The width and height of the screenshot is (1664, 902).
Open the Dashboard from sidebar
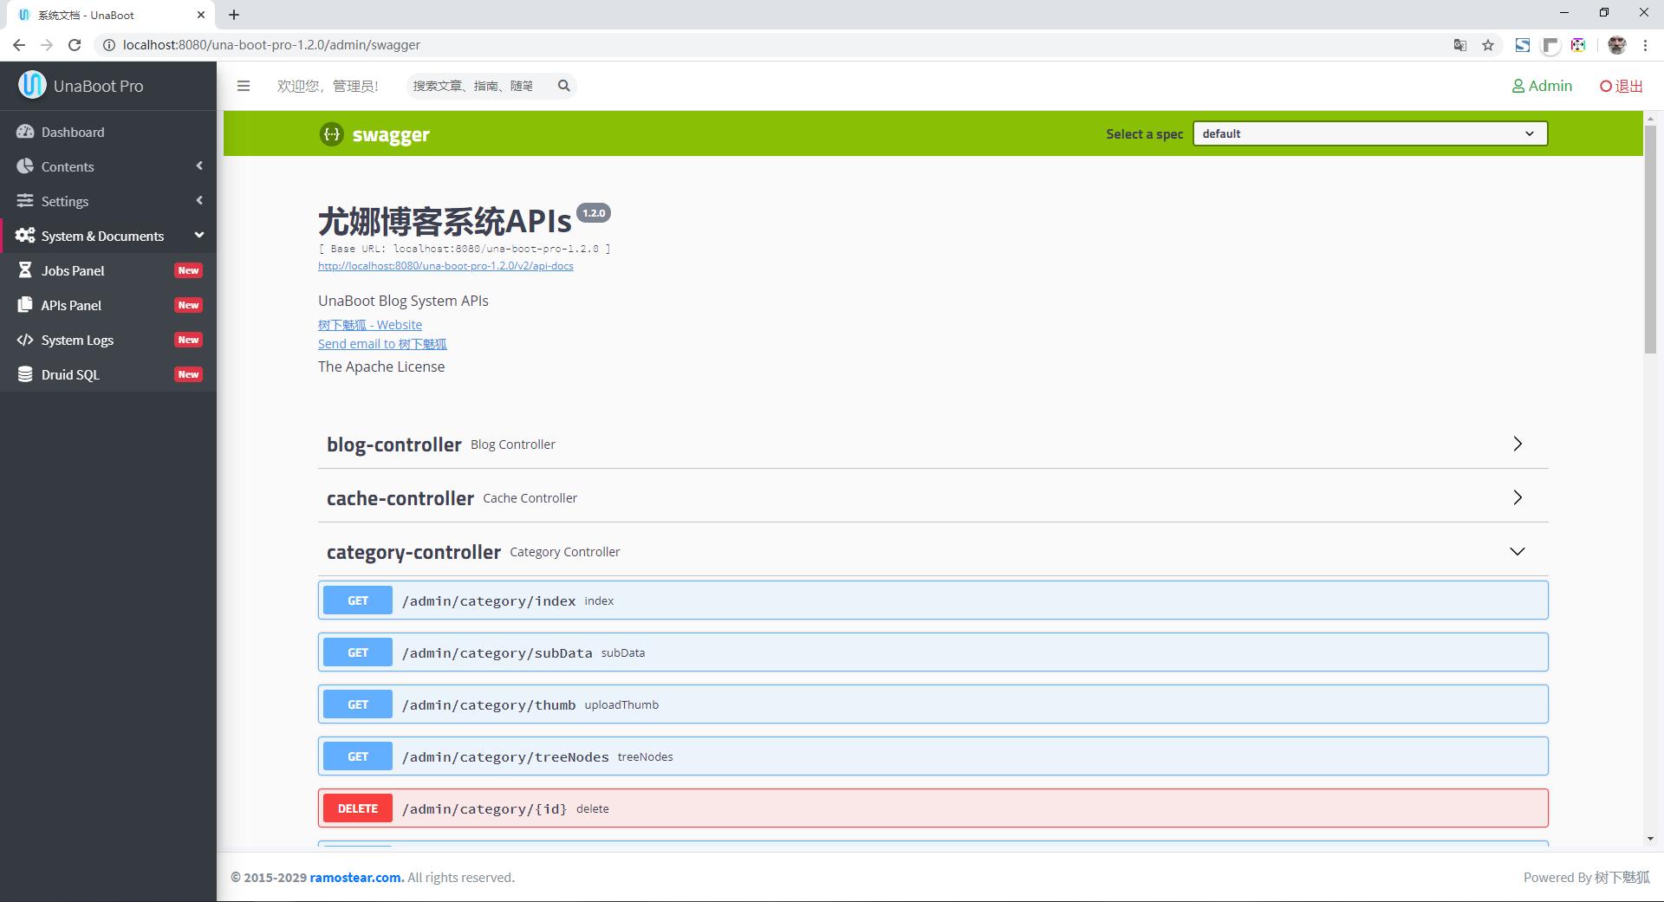pos(72,132)
